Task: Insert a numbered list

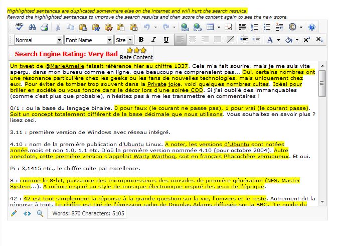Action: (x=255, y=27)
